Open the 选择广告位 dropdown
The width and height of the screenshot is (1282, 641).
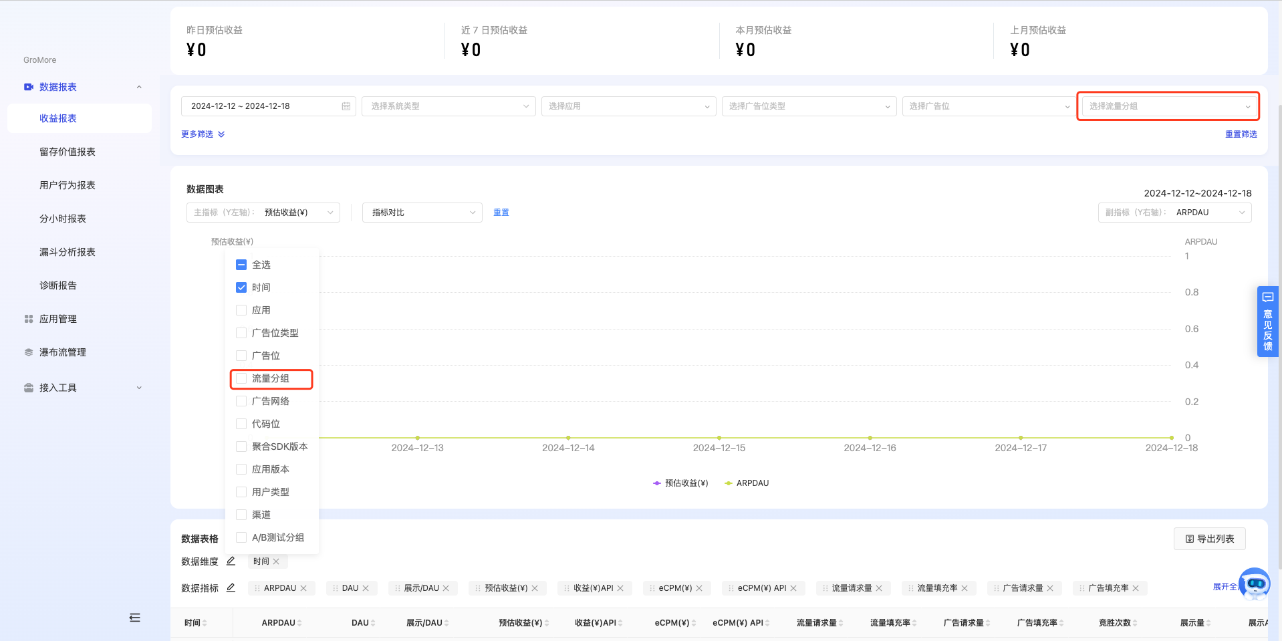point(989,106)
